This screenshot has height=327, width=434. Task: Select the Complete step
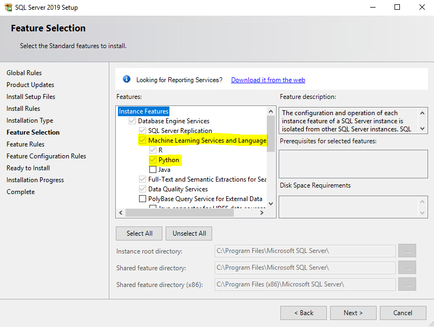(x=21, y=191)
